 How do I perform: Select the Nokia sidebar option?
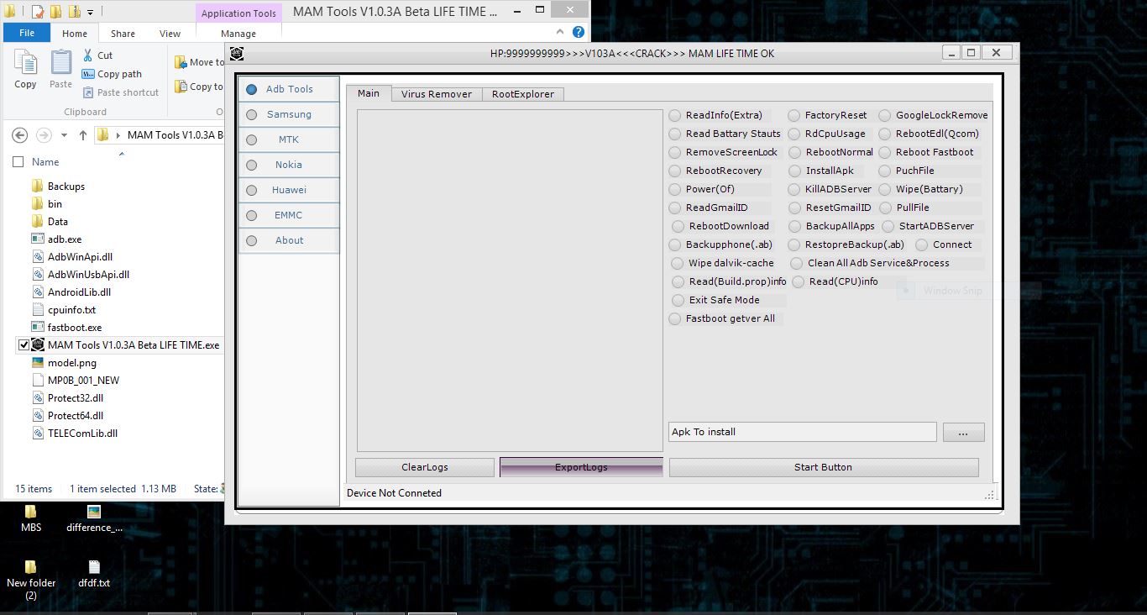pos(289,165)
